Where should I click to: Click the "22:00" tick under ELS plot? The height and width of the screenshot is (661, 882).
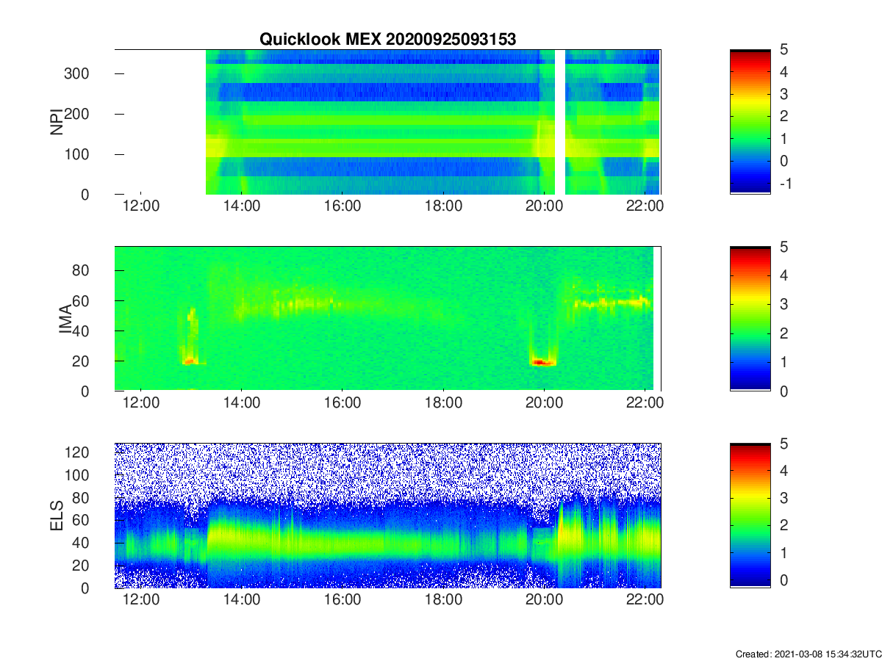pos(645,600)
